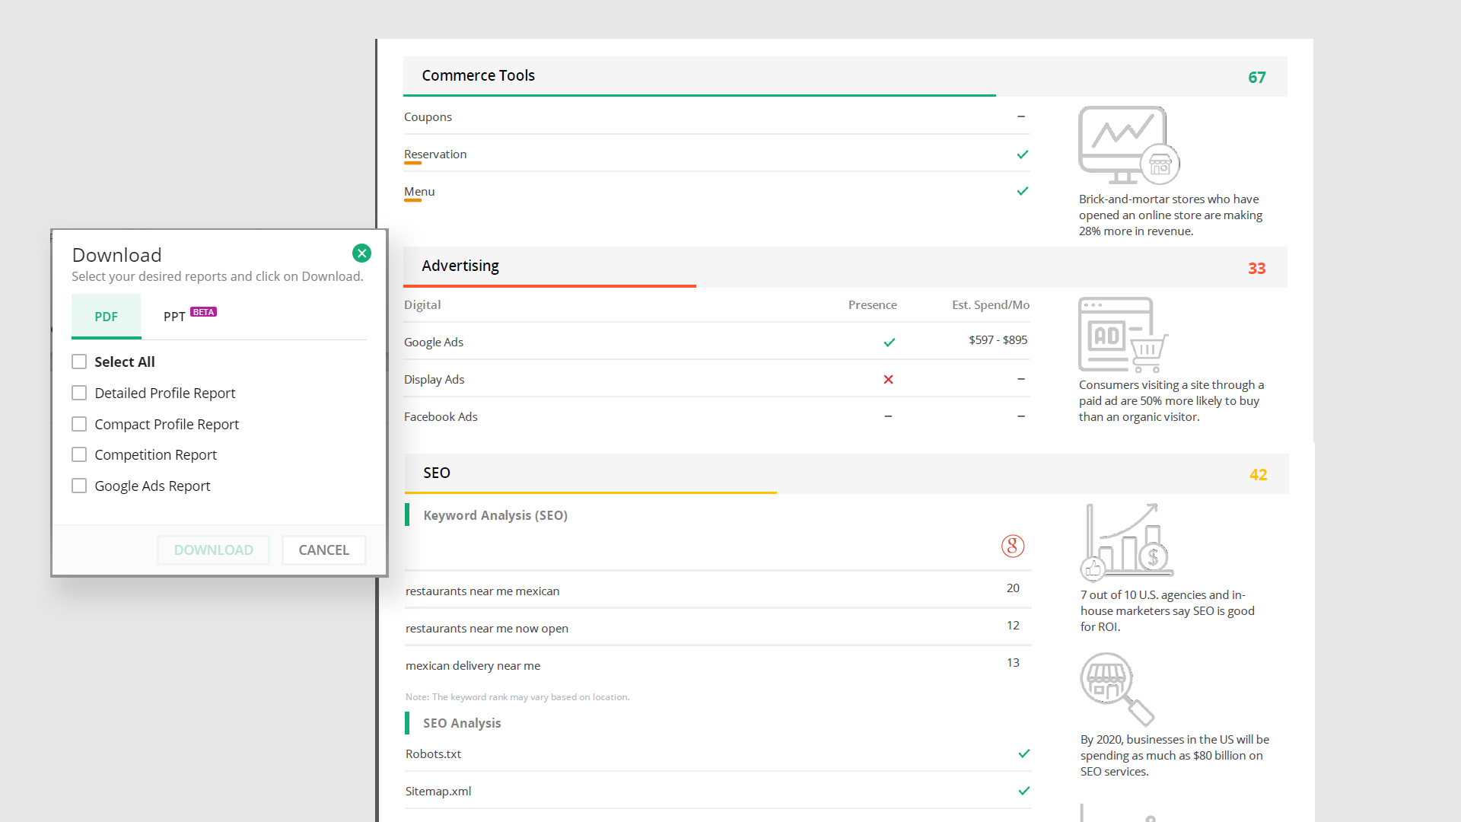Click the Cancel button
Viewport: 1461px width, 822px height.
pos(324,549)
